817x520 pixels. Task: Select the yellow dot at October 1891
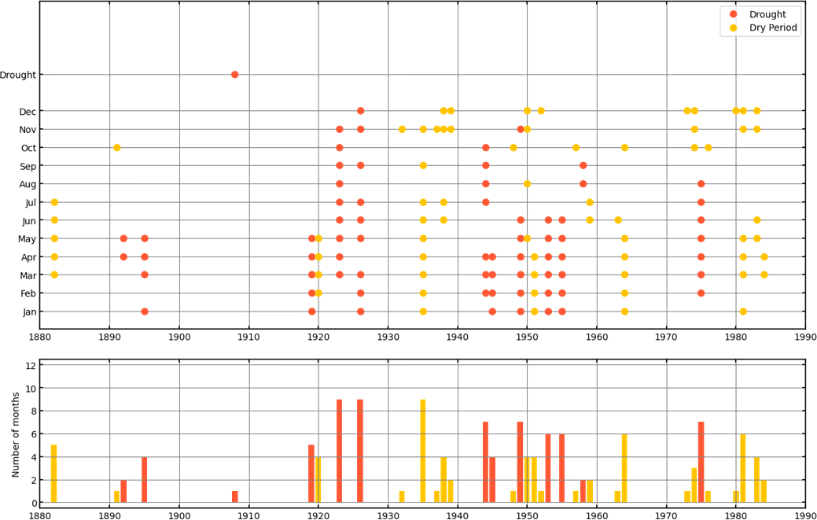click(x=117, y=147)
